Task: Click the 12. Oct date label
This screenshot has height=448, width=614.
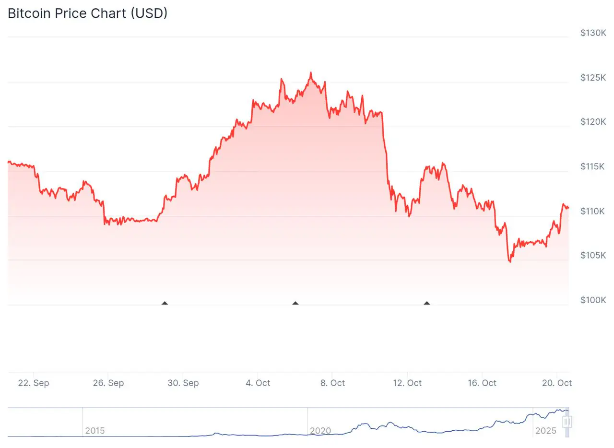Action: coord(408,383)
